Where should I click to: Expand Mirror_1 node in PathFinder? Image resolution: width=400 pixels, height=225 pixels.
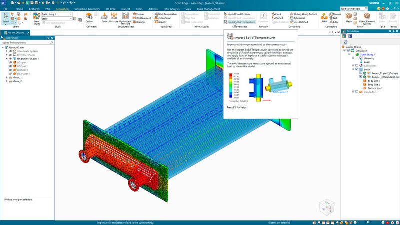[7, 77]
